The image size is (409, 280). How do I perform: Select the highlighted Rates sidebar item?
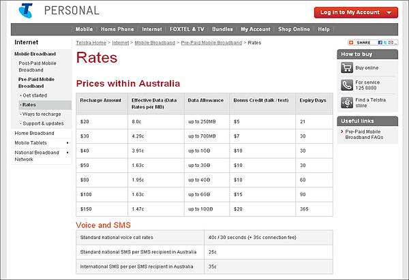(45, 105)
